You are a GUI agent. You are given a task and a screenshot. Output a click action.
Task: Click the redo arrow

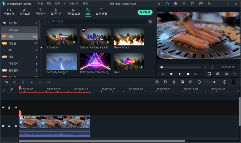pos(15,82)
